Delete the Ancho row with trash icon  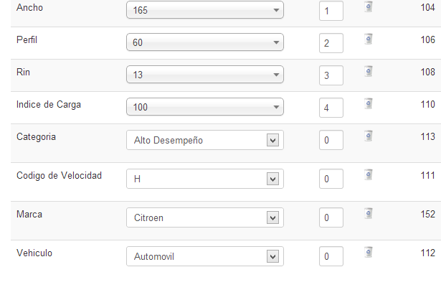[369, 6]
